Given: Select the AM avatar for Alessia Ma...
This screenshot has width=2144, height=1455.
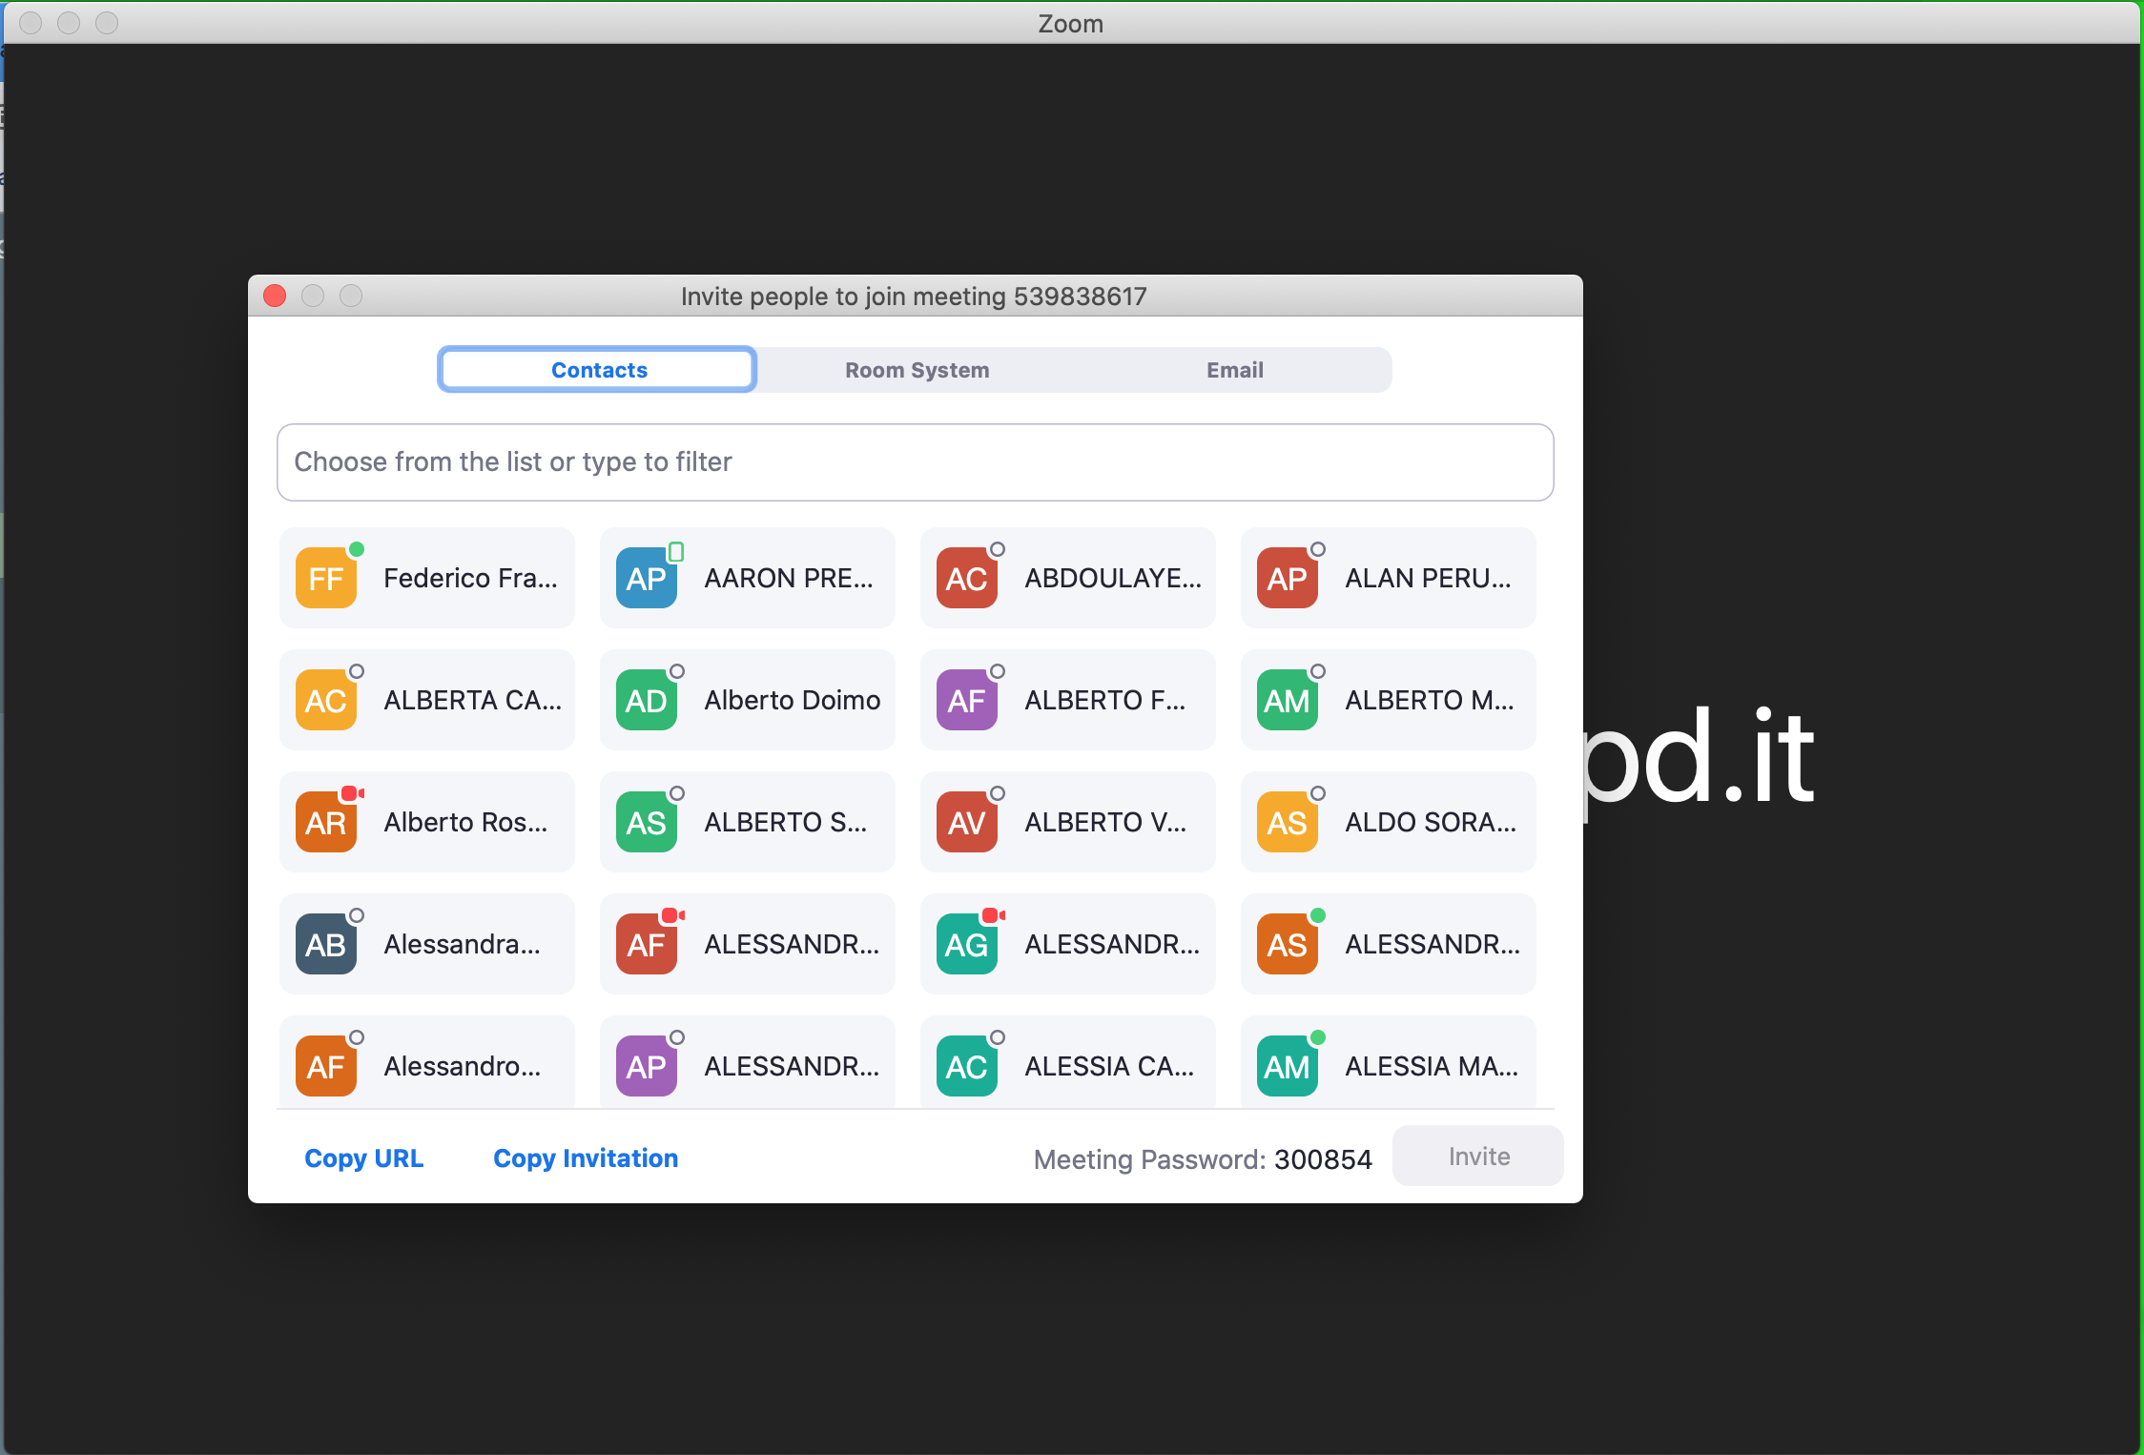Looking at the screenshot, I should [x=1288, y=1067].
